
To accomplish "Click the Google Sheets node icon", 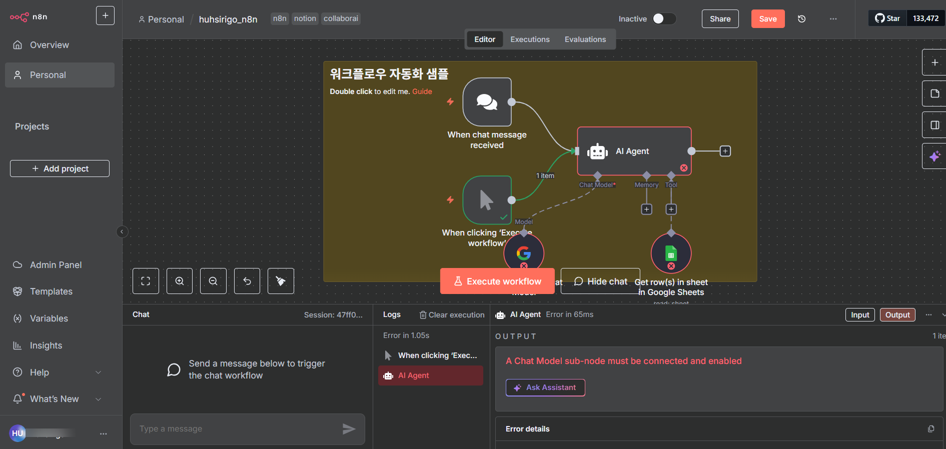I will tap(671, 253).
